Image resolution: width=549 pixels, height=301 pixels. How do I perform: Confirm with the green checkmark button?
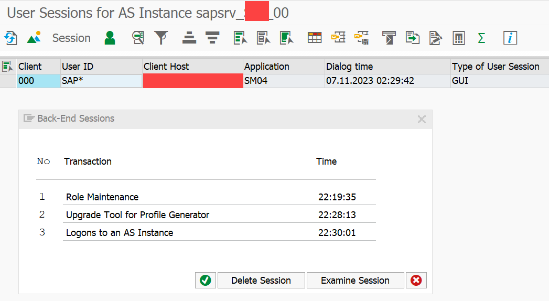206,281
